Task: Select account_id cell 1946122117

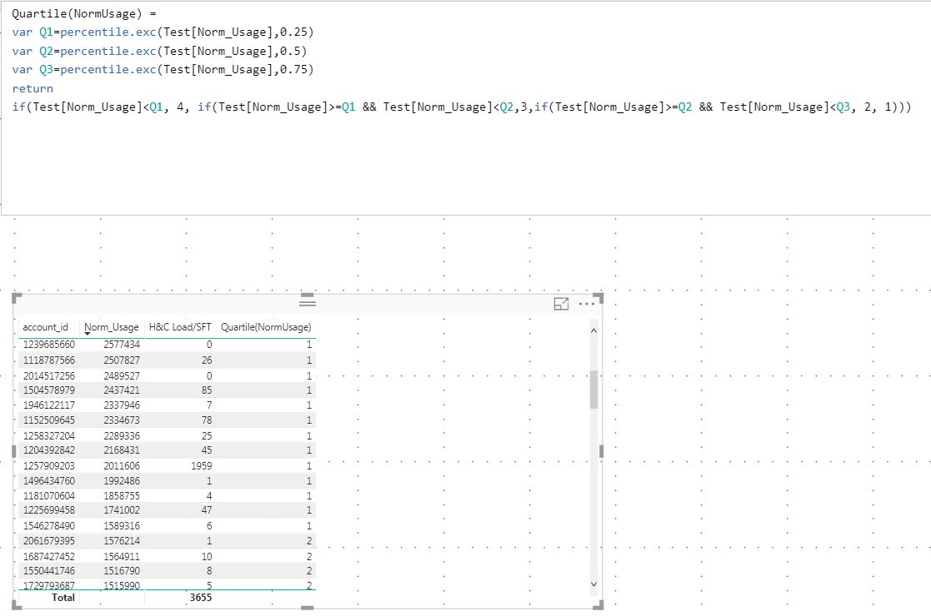Action: pos(48,405)
